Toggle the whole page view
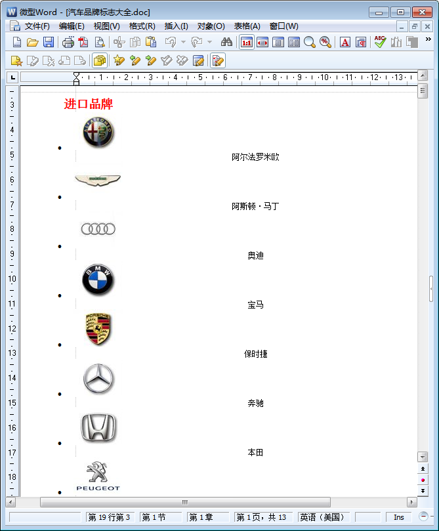439x531 pixels. pyautogui.click(x=278, y=42)
